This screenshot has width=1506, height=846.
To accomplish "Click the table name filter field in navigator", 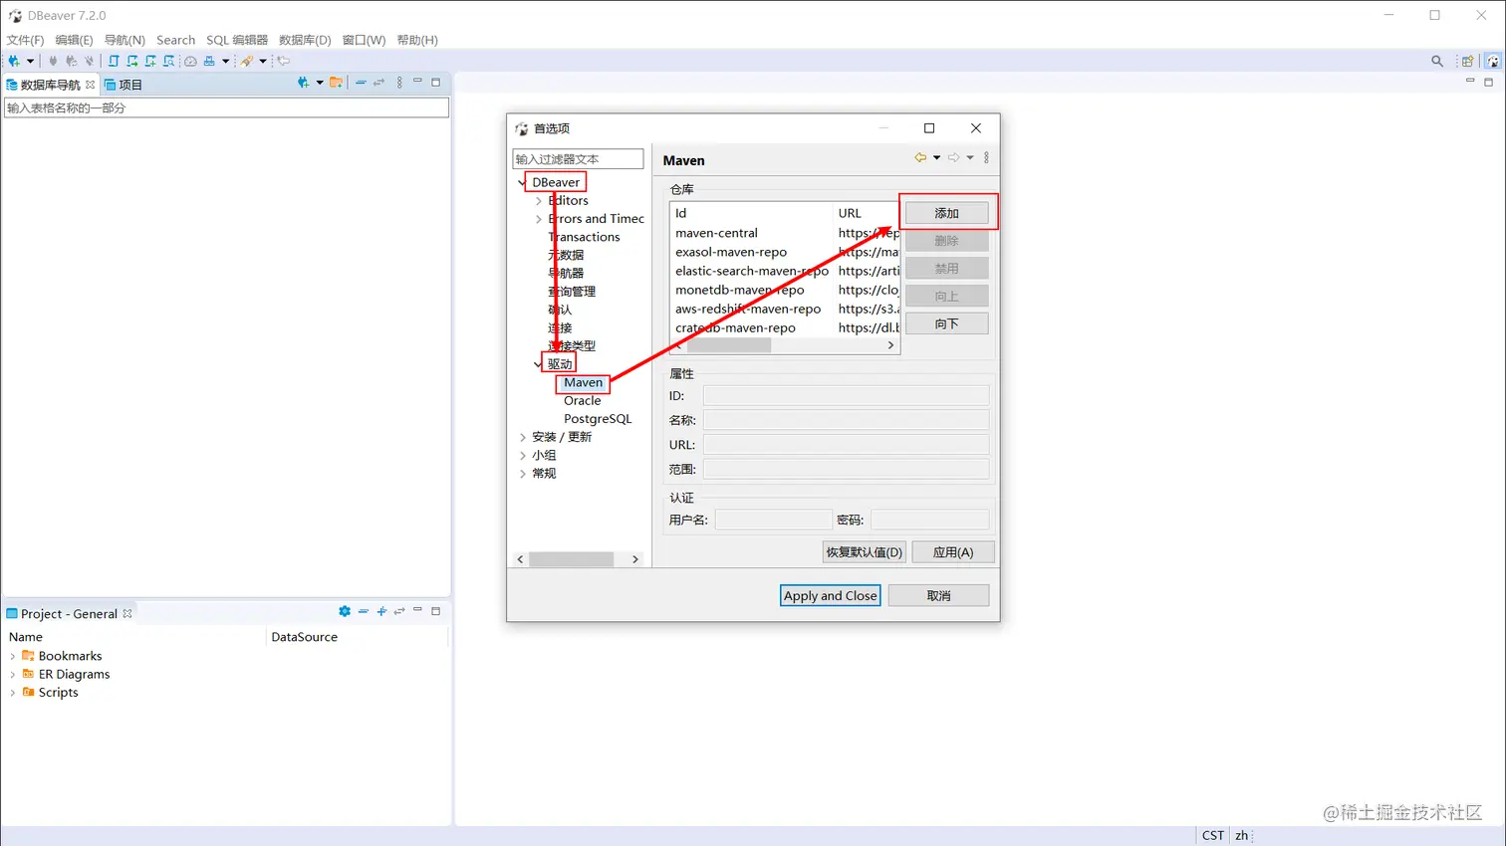I will [x=226, y=107].
